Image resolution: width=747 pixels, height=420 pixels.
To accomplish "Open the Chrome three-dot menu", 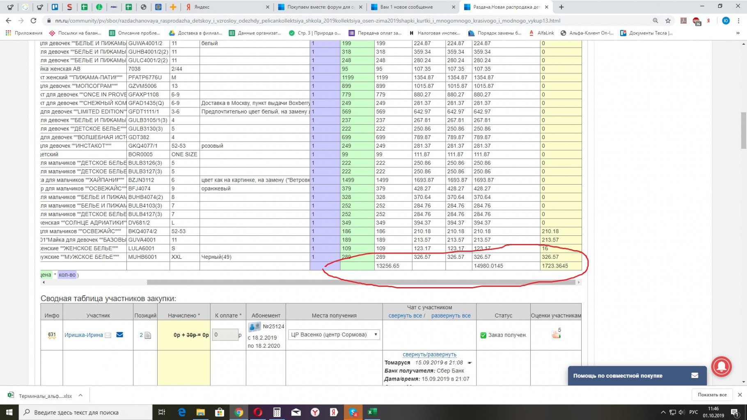I will [x=739, y=21].
